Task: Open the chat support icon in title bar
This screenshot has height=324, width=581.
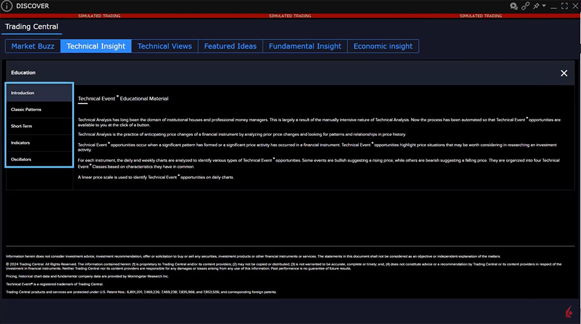Action: tap(514, 6)
